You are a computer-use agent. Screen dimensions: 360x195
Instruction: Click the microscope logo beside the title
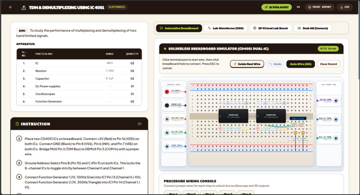[x=23, y=7]
